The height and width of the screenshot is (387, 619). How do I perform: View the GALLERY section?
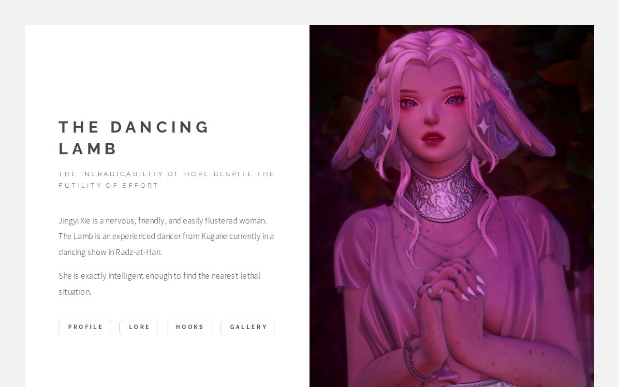pos(248,327)
